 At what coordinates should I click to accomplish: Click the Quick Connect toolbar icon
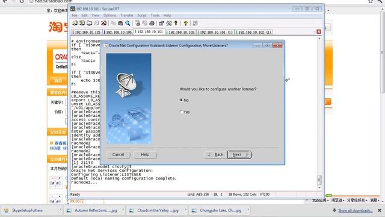coord(82,23)
